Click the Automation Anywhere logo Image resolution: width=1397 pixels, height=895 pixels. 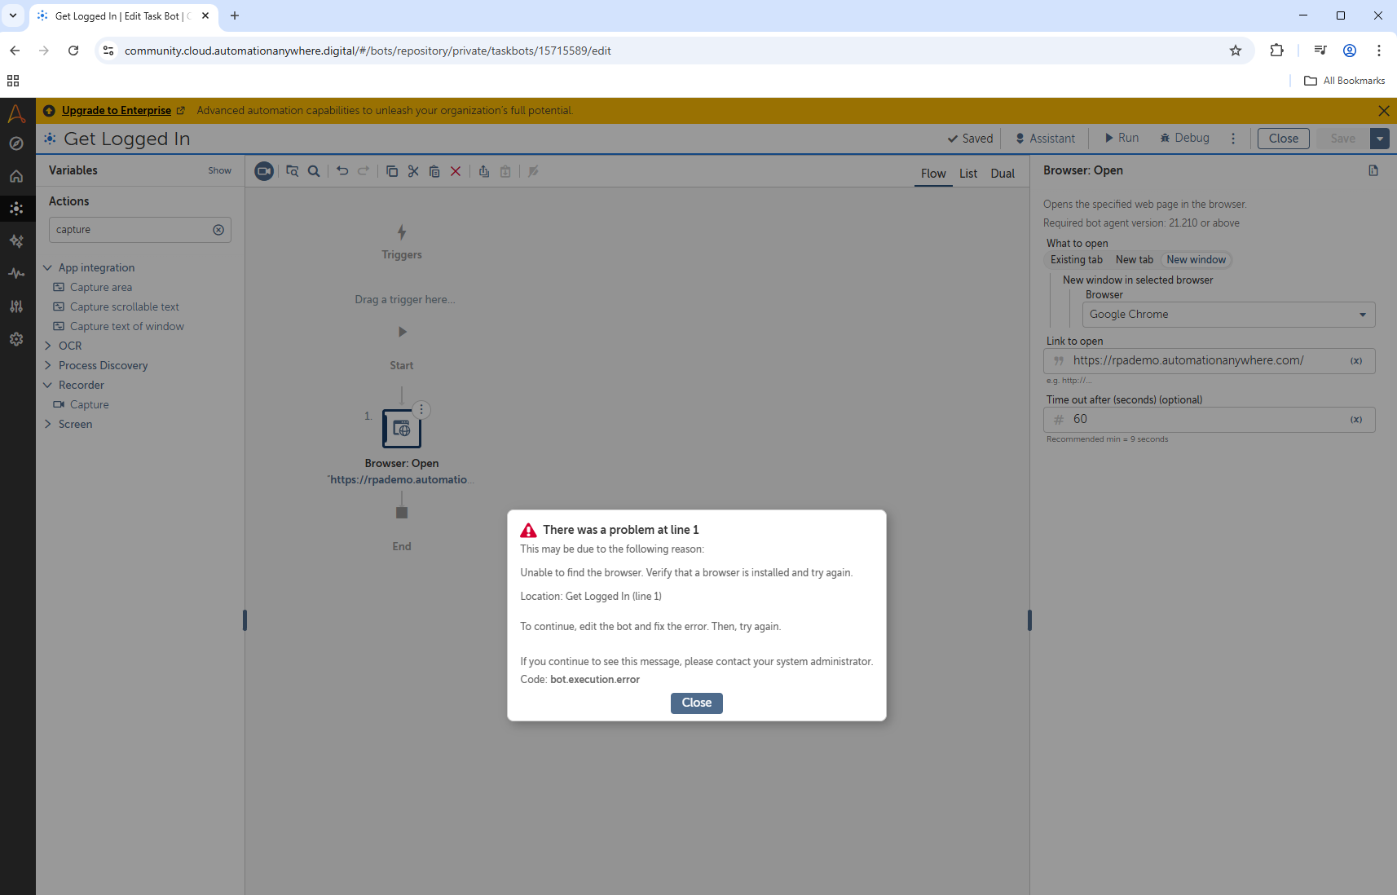click(16, 113)
